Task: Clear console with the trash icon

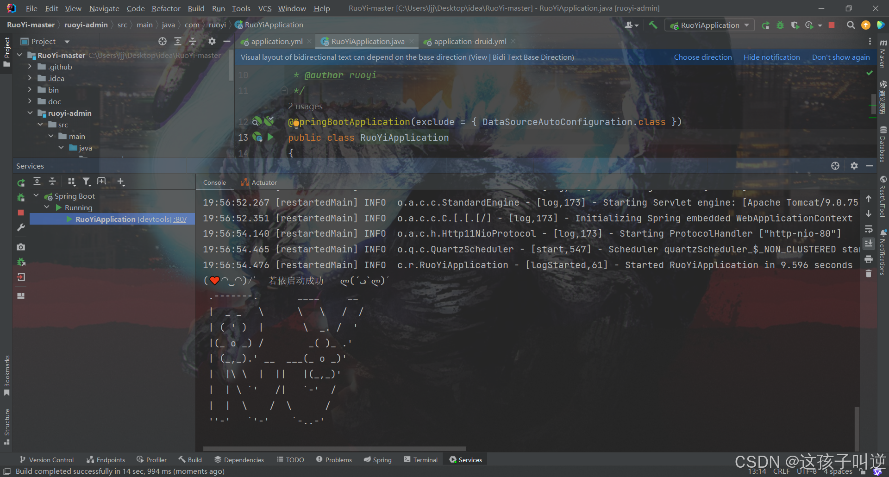Action: coord(869,274)
